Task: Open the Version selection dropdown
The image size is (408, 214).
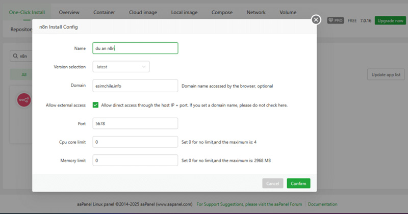Action: pyautogui.click(x=121, y=67)
